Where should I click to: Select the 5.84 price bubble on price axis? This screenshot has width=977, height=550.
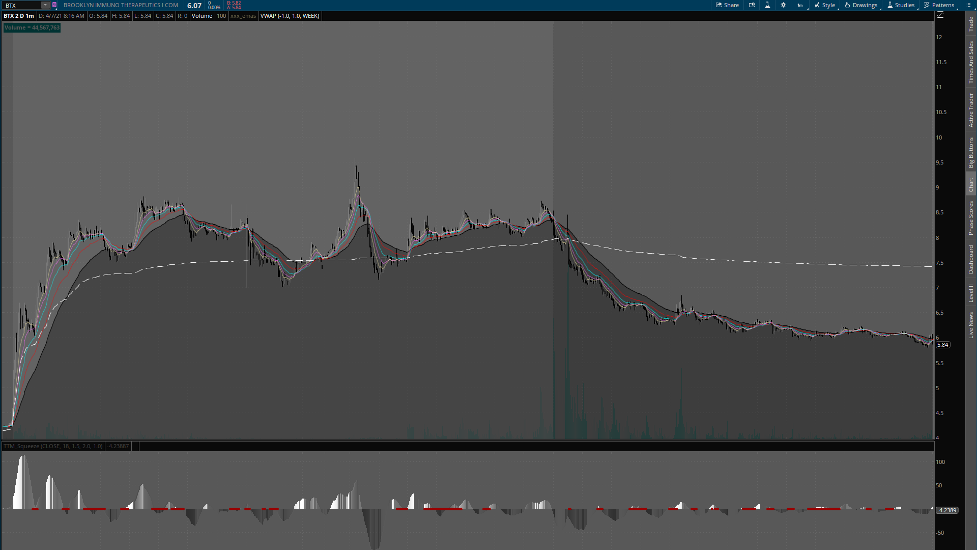(x=943, y=344)
